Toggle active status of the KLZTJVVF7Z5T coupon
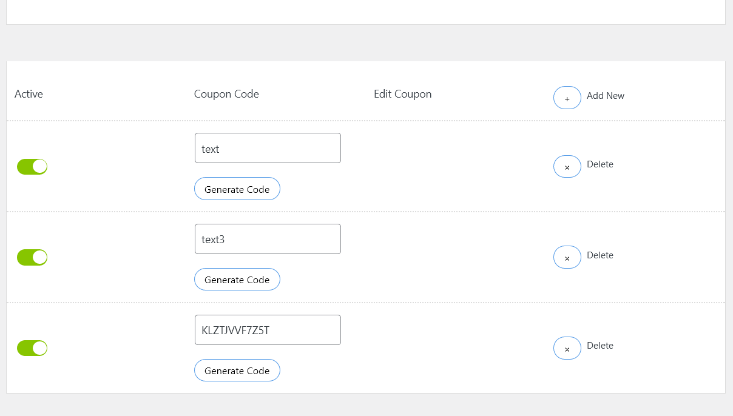Viewport: 733px width, 416px height. (x=32, y=348)
